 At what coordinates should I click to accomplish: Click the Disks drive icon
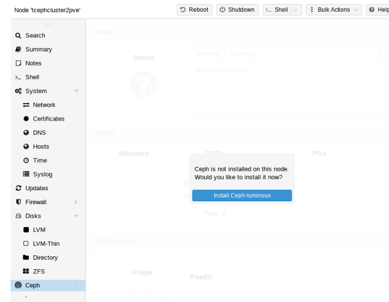(18, 216)
